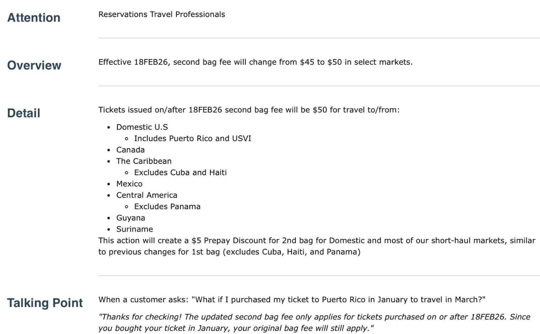Click the Canada bullet item
This screenshot has height=334, width=540.
(130, 150)
